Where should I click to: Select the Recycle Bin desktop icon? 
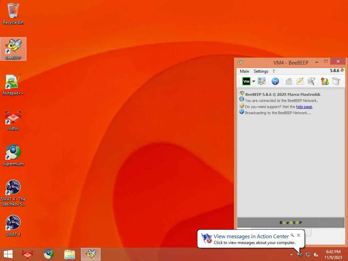[x=13, y=14]
